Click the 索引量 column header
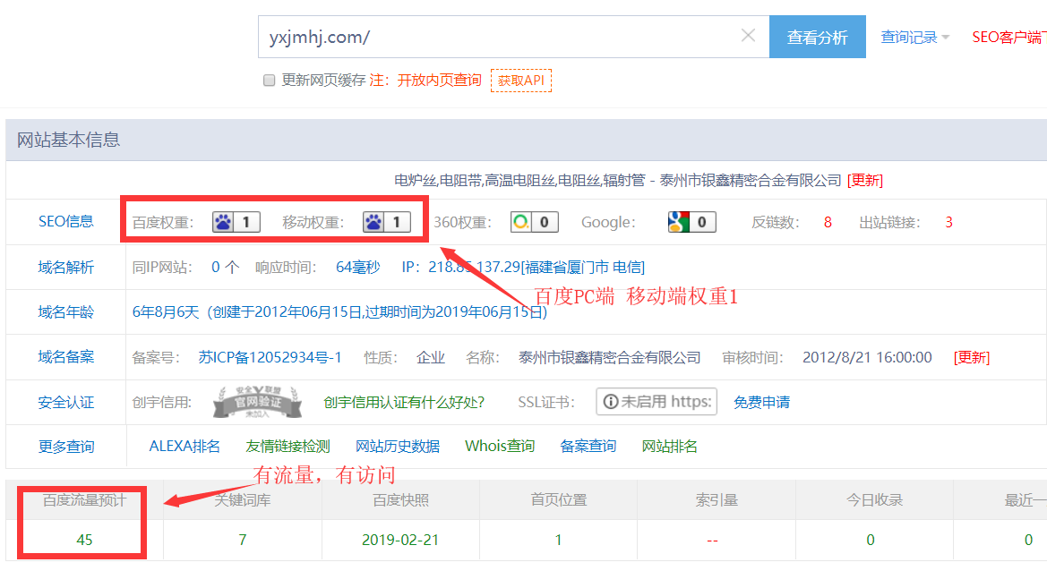The width and height of the screenshot is (1047, 571). click(717, 500)
